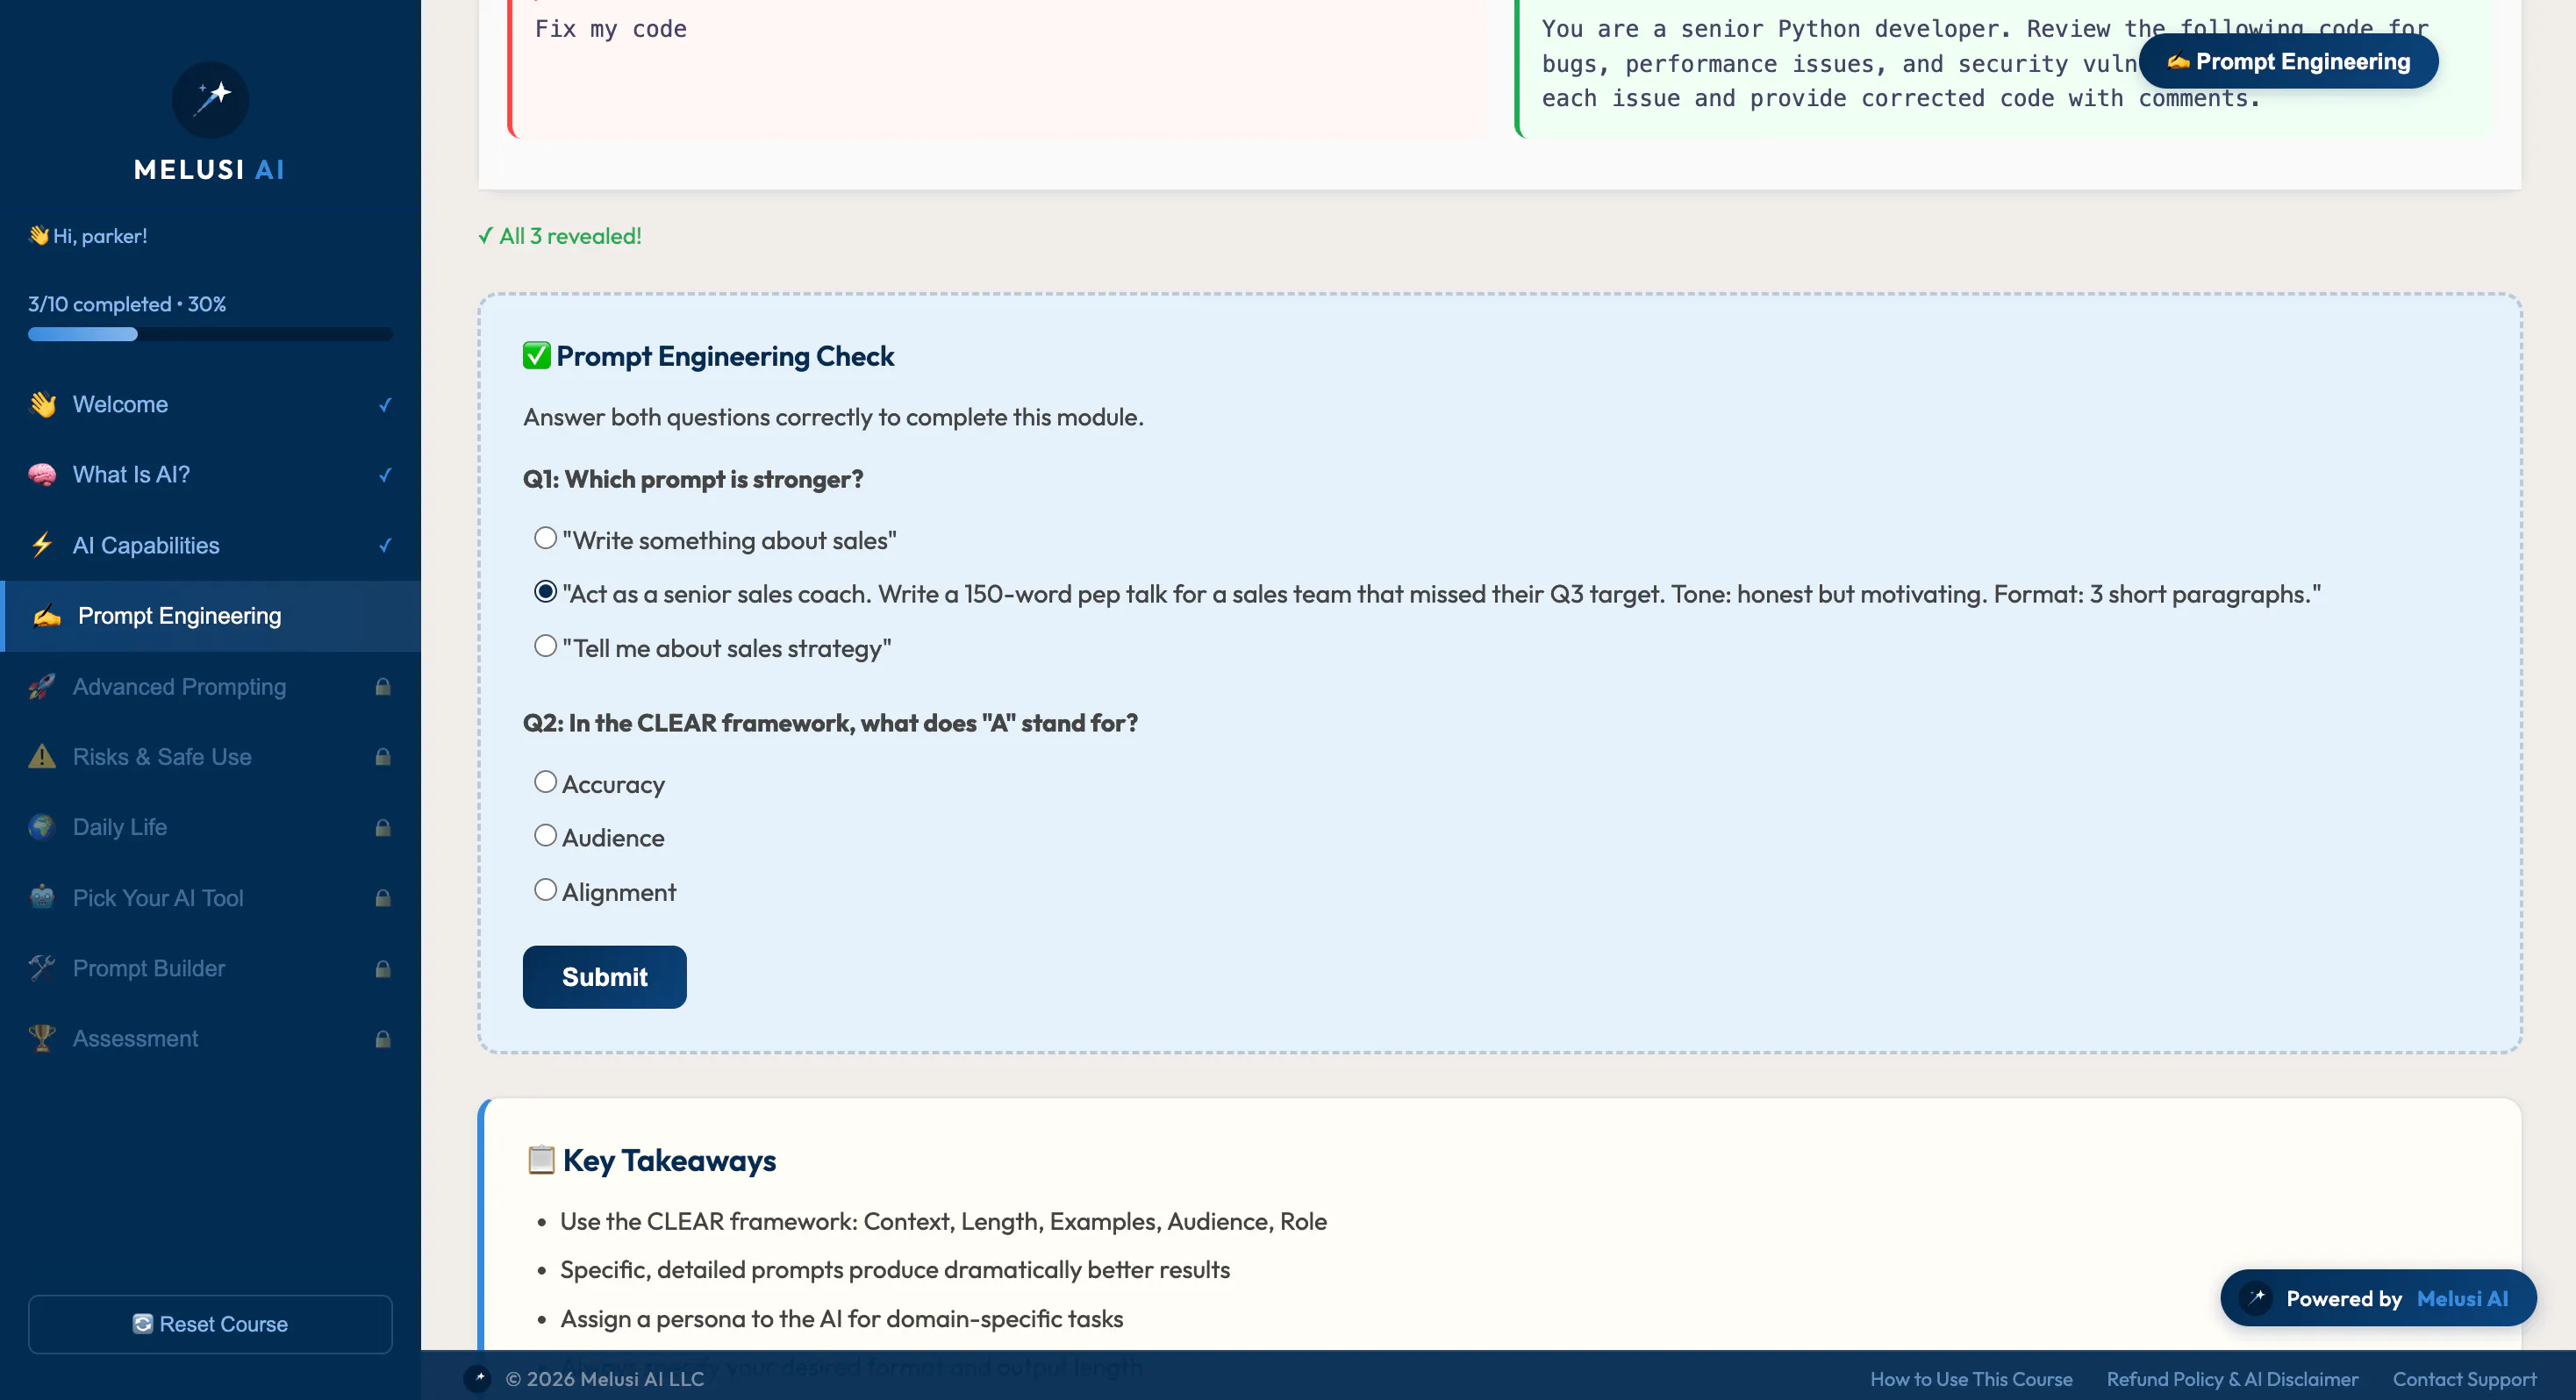Image resolution: width=2576 pixels, height=1400 pixels.
Task: Click the globe Daily Life icon
Action: click(x=42, y=827)
